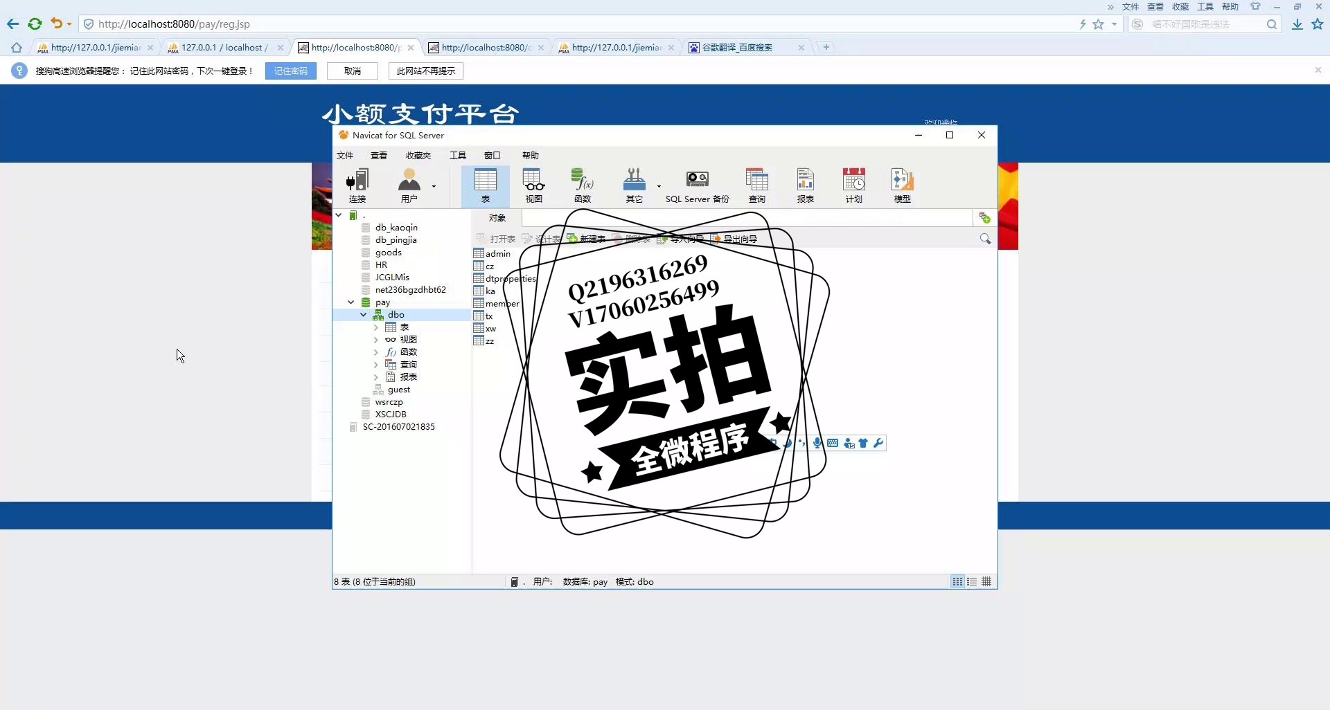This screenshot has height=710, width=1330.
Task: Click 记住密码 button in browser prompt
Action: click(291, 71)
